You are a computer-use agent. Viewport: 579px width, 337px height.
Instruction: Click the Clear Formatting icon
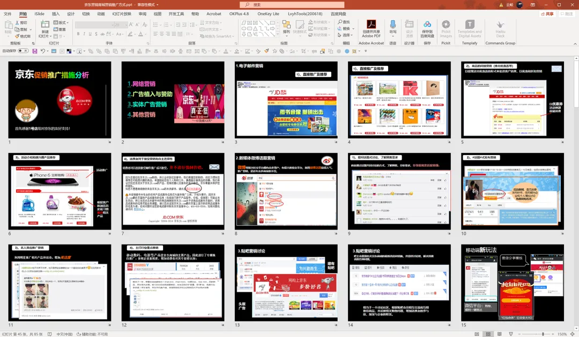click(x=145, y=25)
